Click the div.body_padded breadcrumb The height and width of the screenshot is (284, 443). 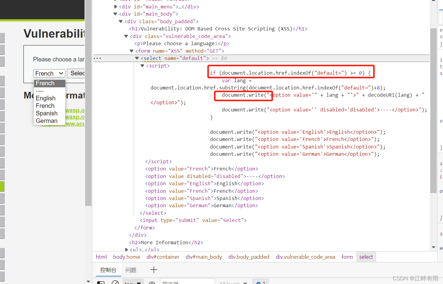(249, 257)
